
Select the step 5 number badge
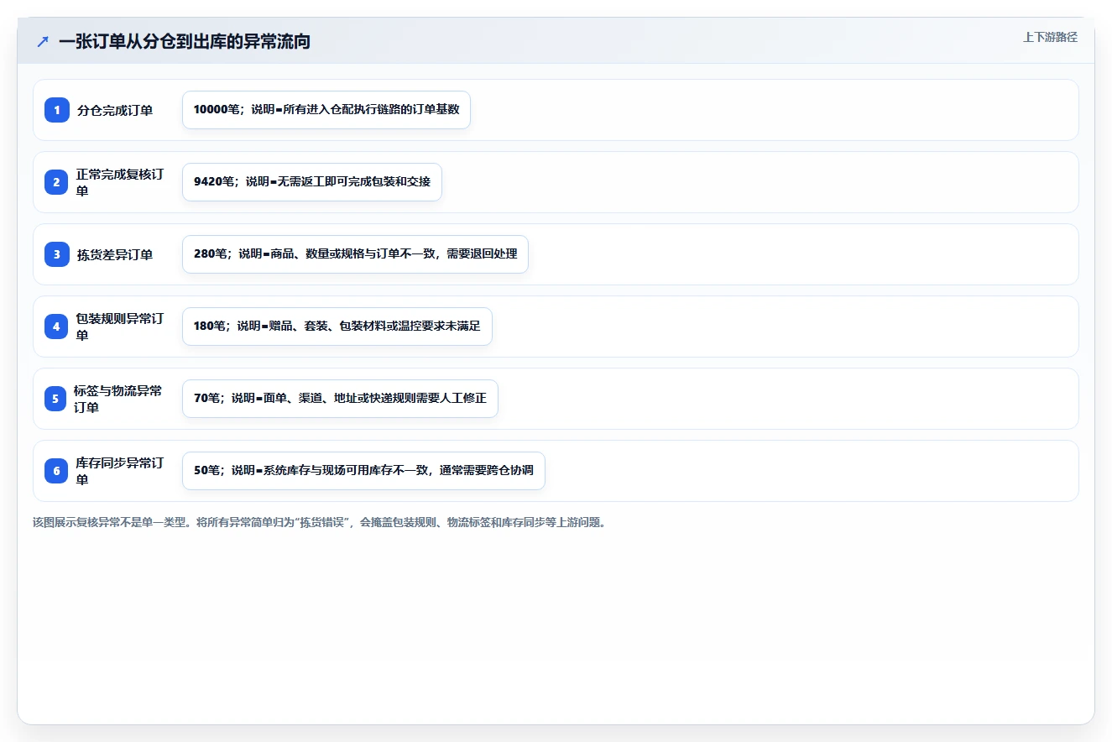click(57, 399)
